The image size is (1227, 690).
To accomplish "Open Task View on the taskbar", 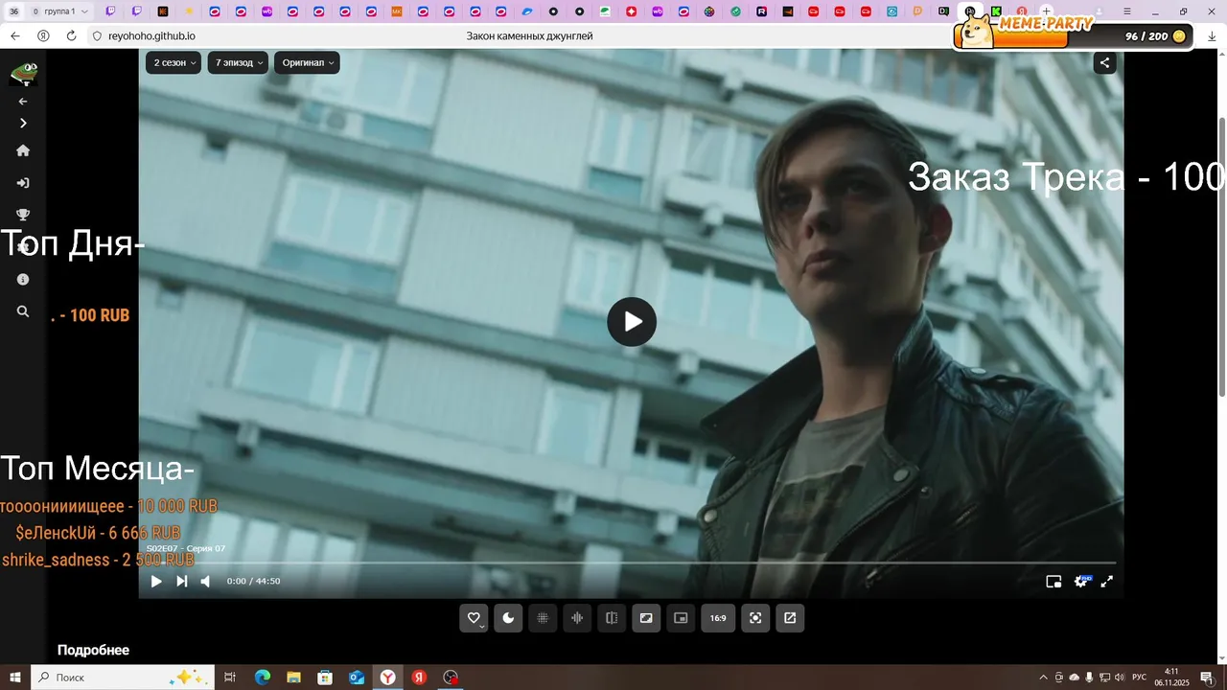I will [230, 678].
